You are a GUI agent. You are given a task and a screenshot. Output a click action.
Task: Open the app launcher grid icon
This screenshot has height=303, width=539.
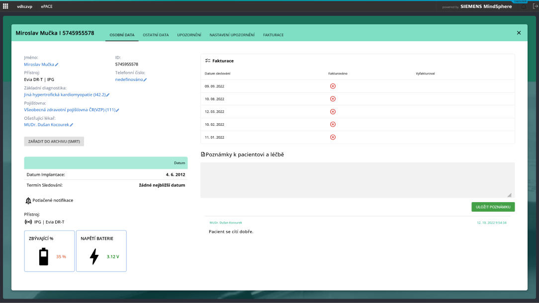tap(5, 6)
